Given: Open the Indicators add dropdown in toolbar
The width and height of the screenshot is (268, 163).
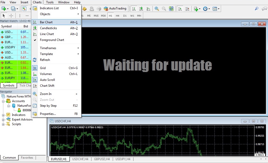Looking at the screenshot, I should [x=197, y=8].
